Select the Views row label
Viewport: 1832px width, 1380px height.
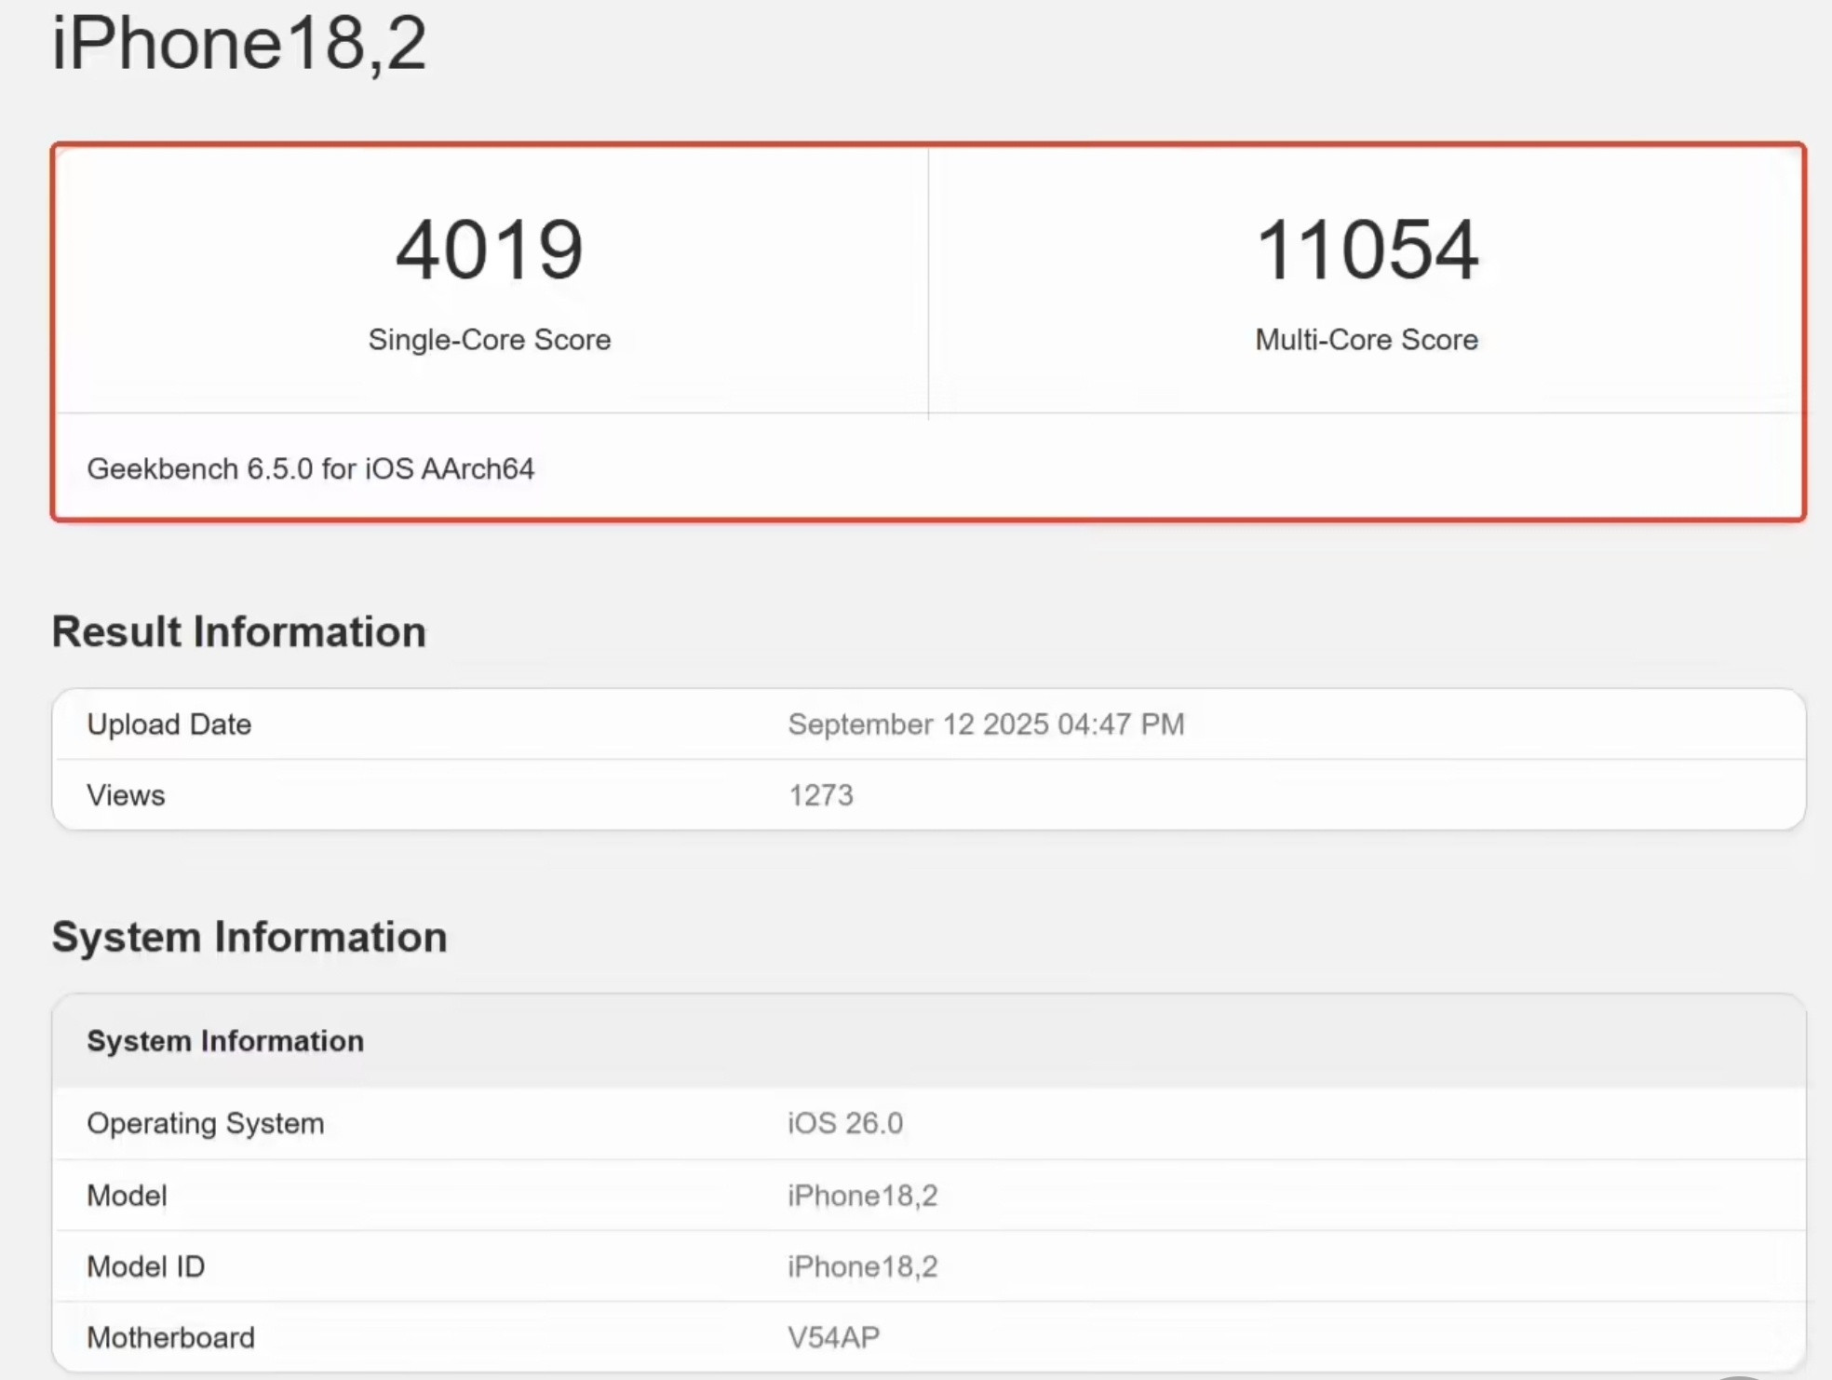pyautogui.click(x=126, y=795)
